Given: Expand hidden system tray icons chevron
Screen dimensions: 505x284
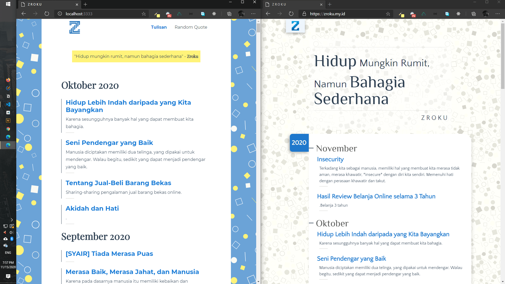Looking at the screenshot, I should click(12, 220).
